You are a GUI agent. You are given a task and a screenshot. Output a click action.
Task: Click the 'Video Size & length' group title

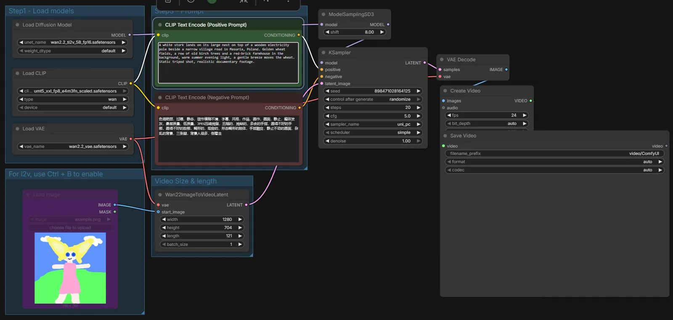185,181
